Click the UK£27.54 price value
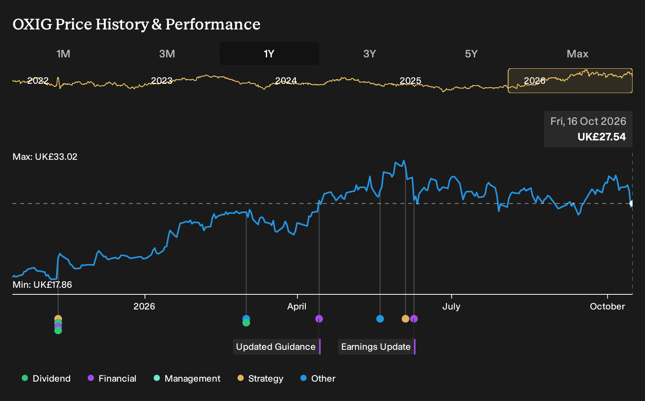 (602, 137)
